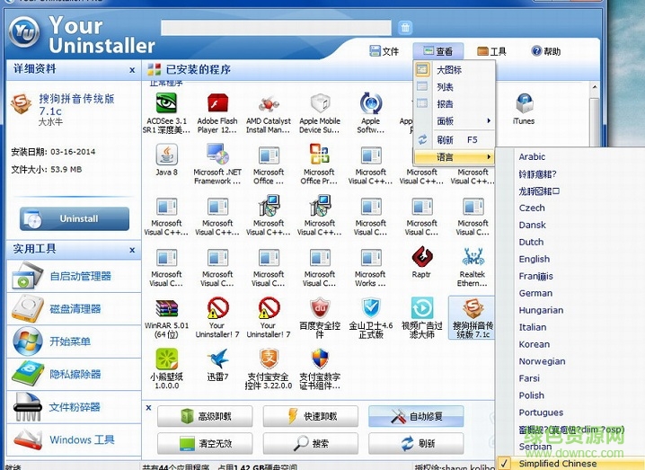Image resolution: width=645 pixels, height=470 pixels.
Task: Expand the 语言 language submenu
Action: [x=455, y=156]
